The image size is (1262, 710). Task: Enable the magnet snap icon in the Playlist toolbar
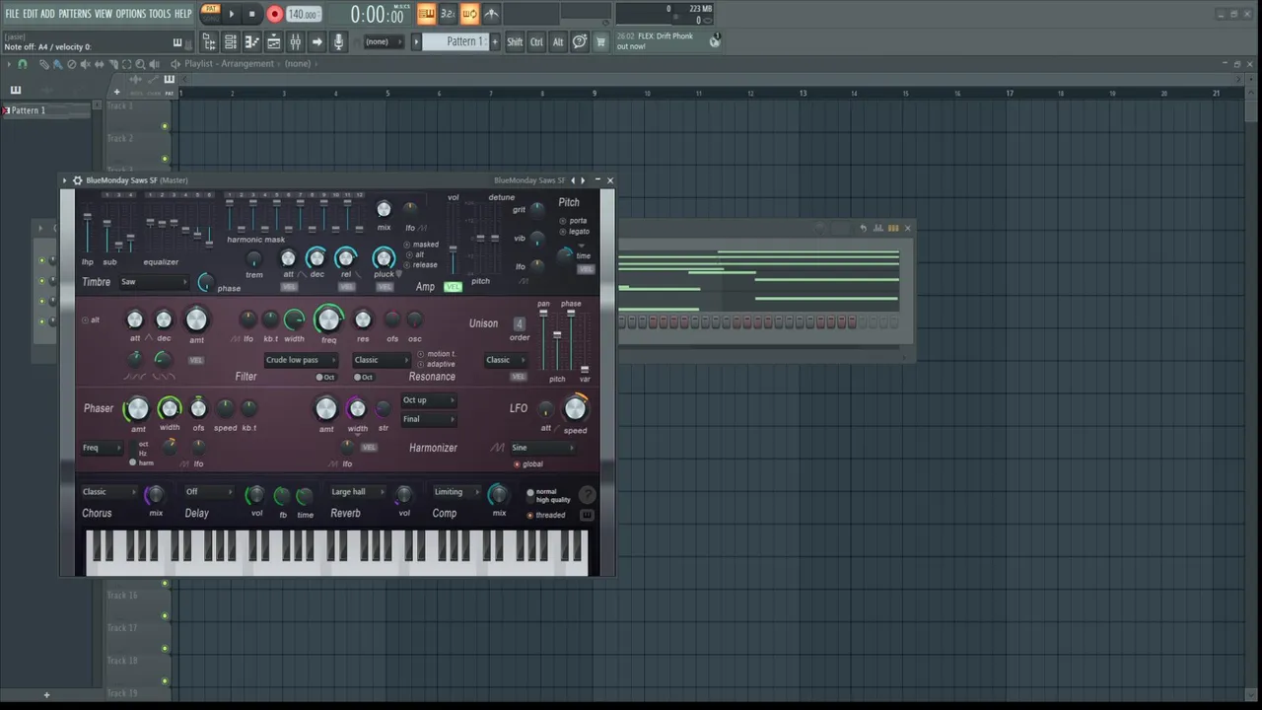[x=23, y=64]
